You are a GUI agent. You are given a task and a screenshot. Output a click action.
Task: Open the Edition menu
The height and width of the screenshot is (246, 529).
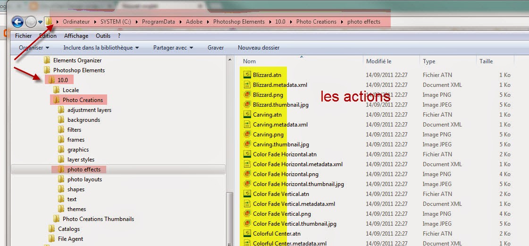48,36
